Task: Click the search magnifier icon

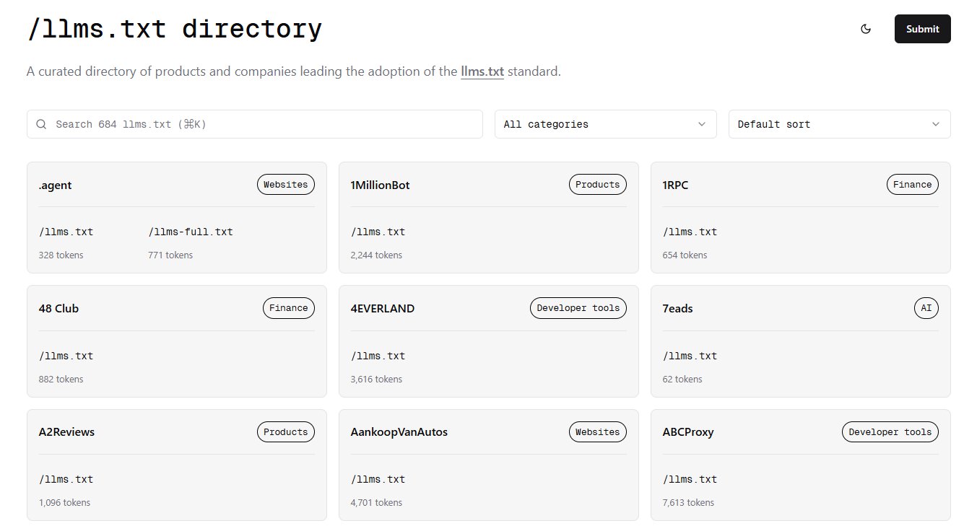Action: click(x=41, y=123)
